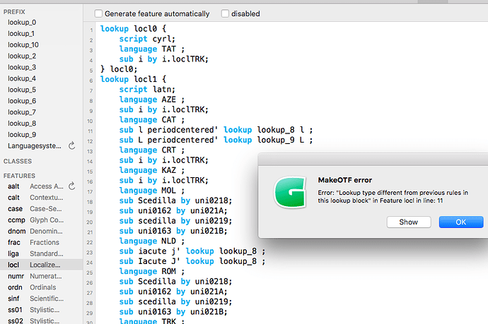Image resolution: width=488 pixels, height=324 pixels.
Task: Click line 12 'sub L periodcentered' lookup lookup_9'
Action: coord(216,140)
